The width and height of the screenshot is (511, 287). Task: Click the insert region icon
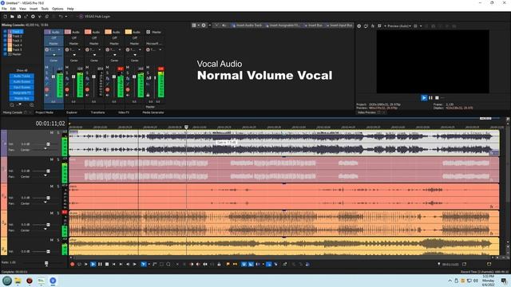pos(235,264)
